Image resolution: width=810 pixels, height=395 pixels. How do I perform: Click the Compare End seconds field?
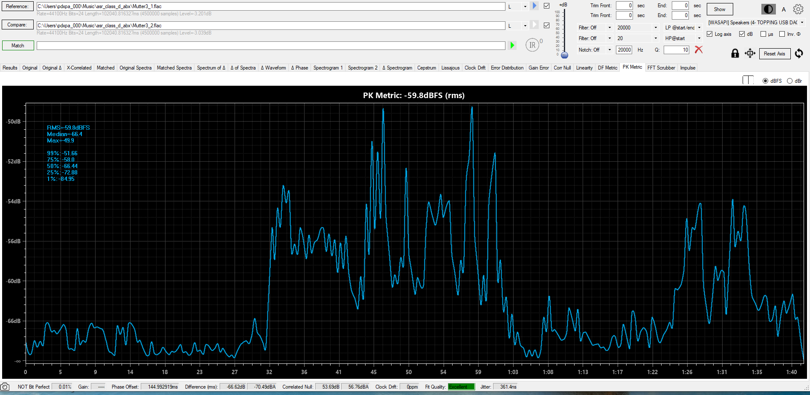[x=680, y=15]
